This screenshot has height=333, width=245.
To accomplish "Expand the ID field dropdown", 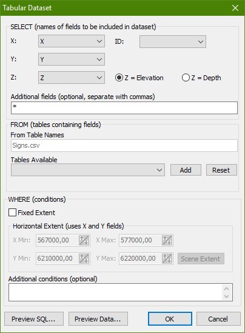I will (x=173, y=41).
